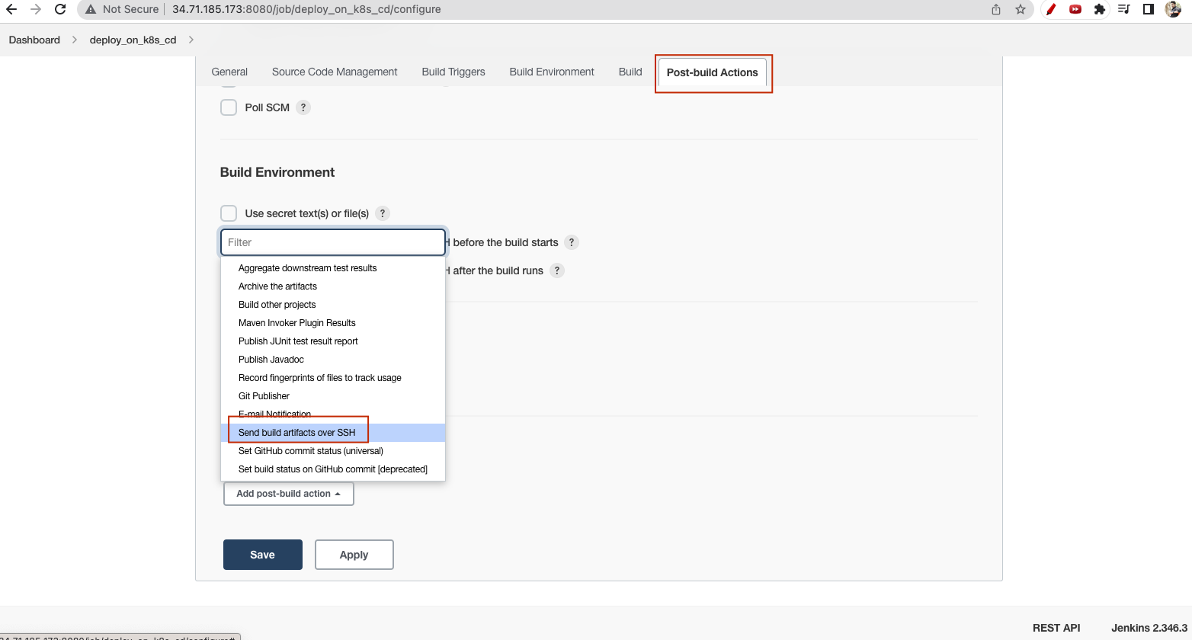1192x640 pixels.
Task: Open the Source Code Management tab
Action: pos(335,72)
